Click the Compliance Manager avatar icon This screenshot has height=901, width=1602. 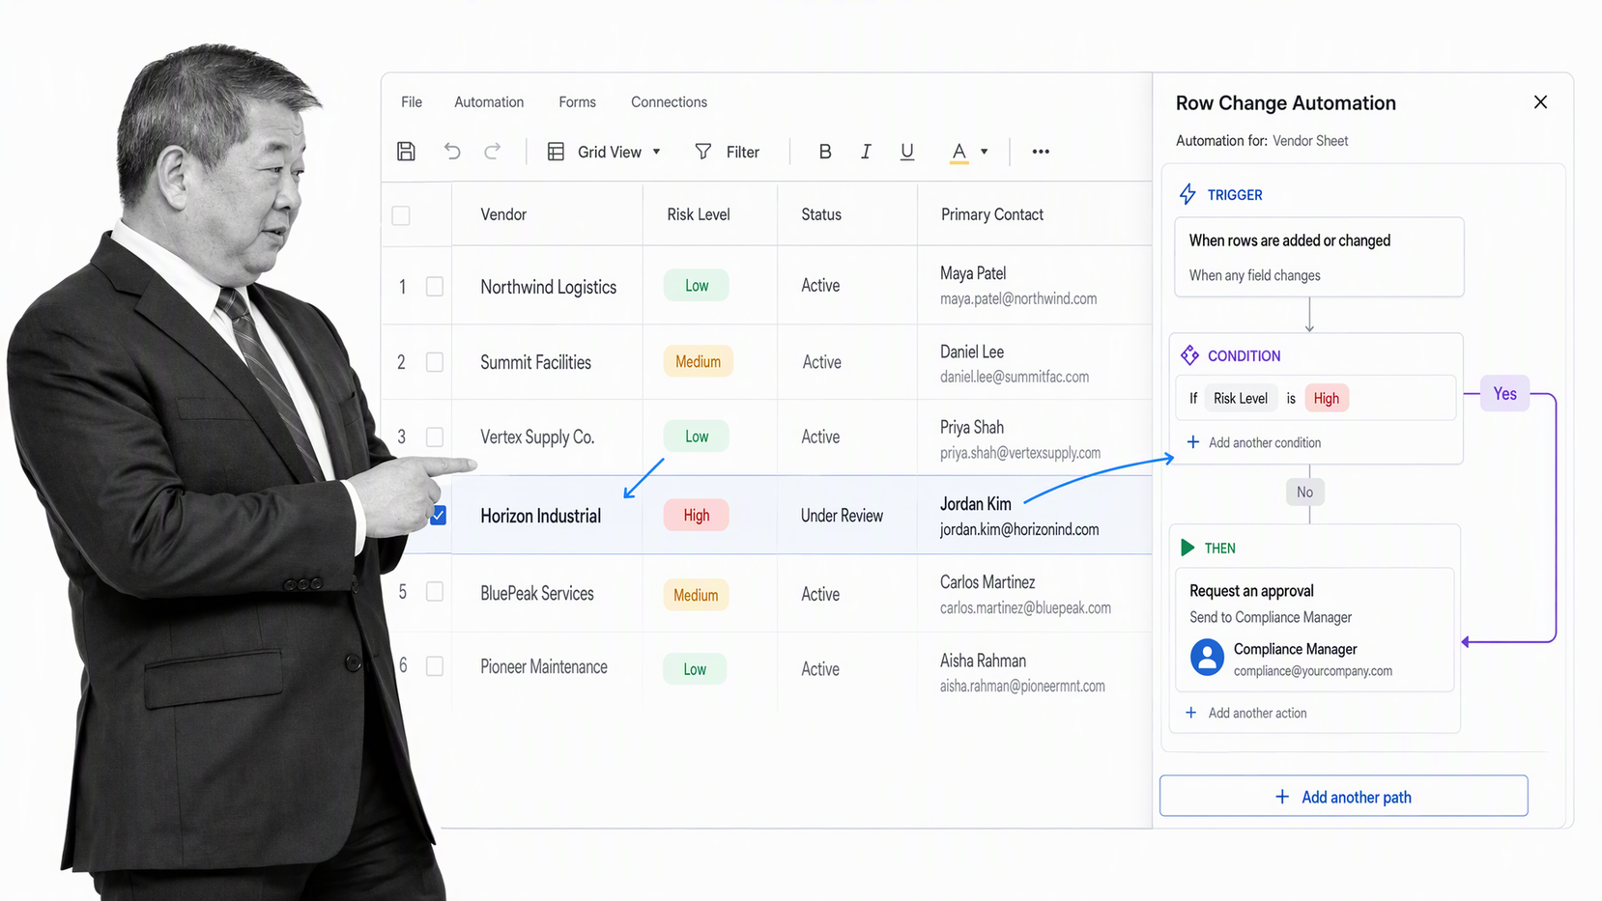[1207, 658]
